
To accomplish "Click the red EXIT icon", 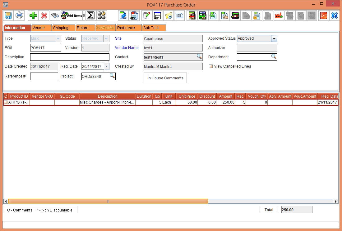I will point(324,15).
